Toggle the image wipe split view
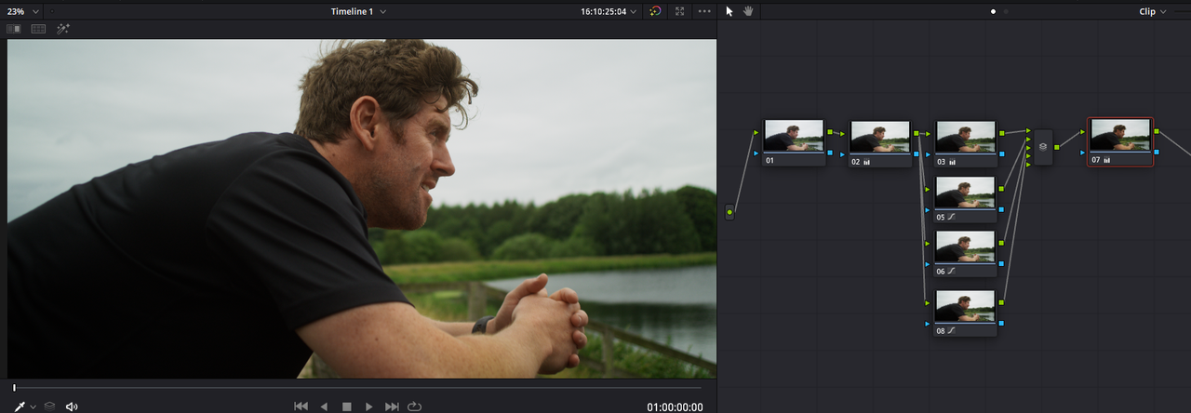 click(x=14, y=29)
